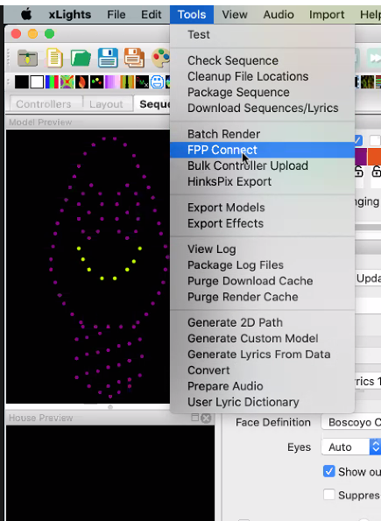Open the Face Definition dropdown

coord(351,422)
